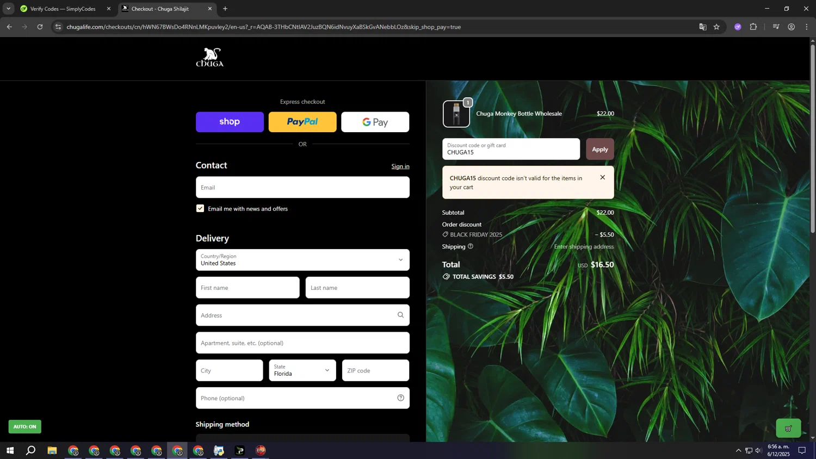Choose Google Pay express checkout
Viewport: 816px width, 459px height.
pos(375,122)
